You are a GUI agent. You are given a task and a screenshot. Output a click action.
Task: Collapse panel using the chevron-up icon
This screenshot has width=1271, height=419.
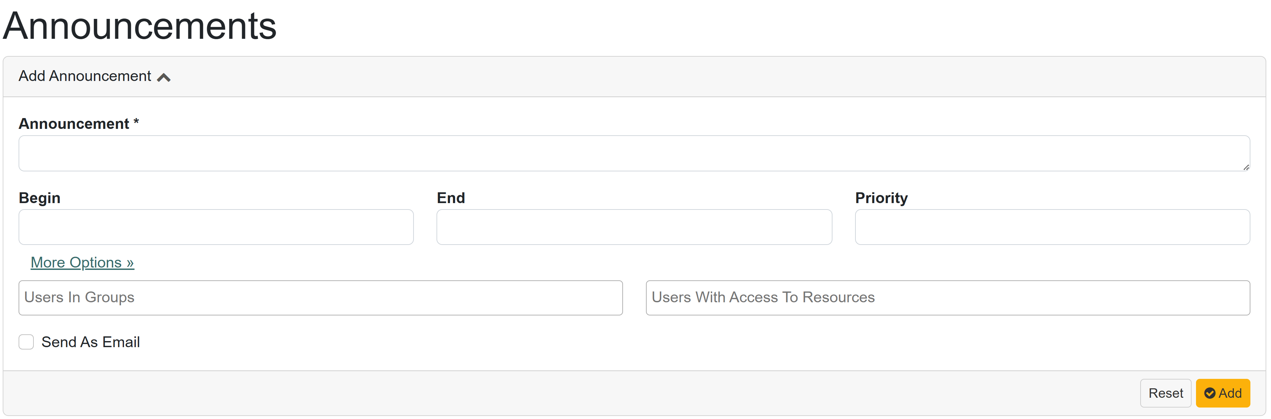[163, 77]
